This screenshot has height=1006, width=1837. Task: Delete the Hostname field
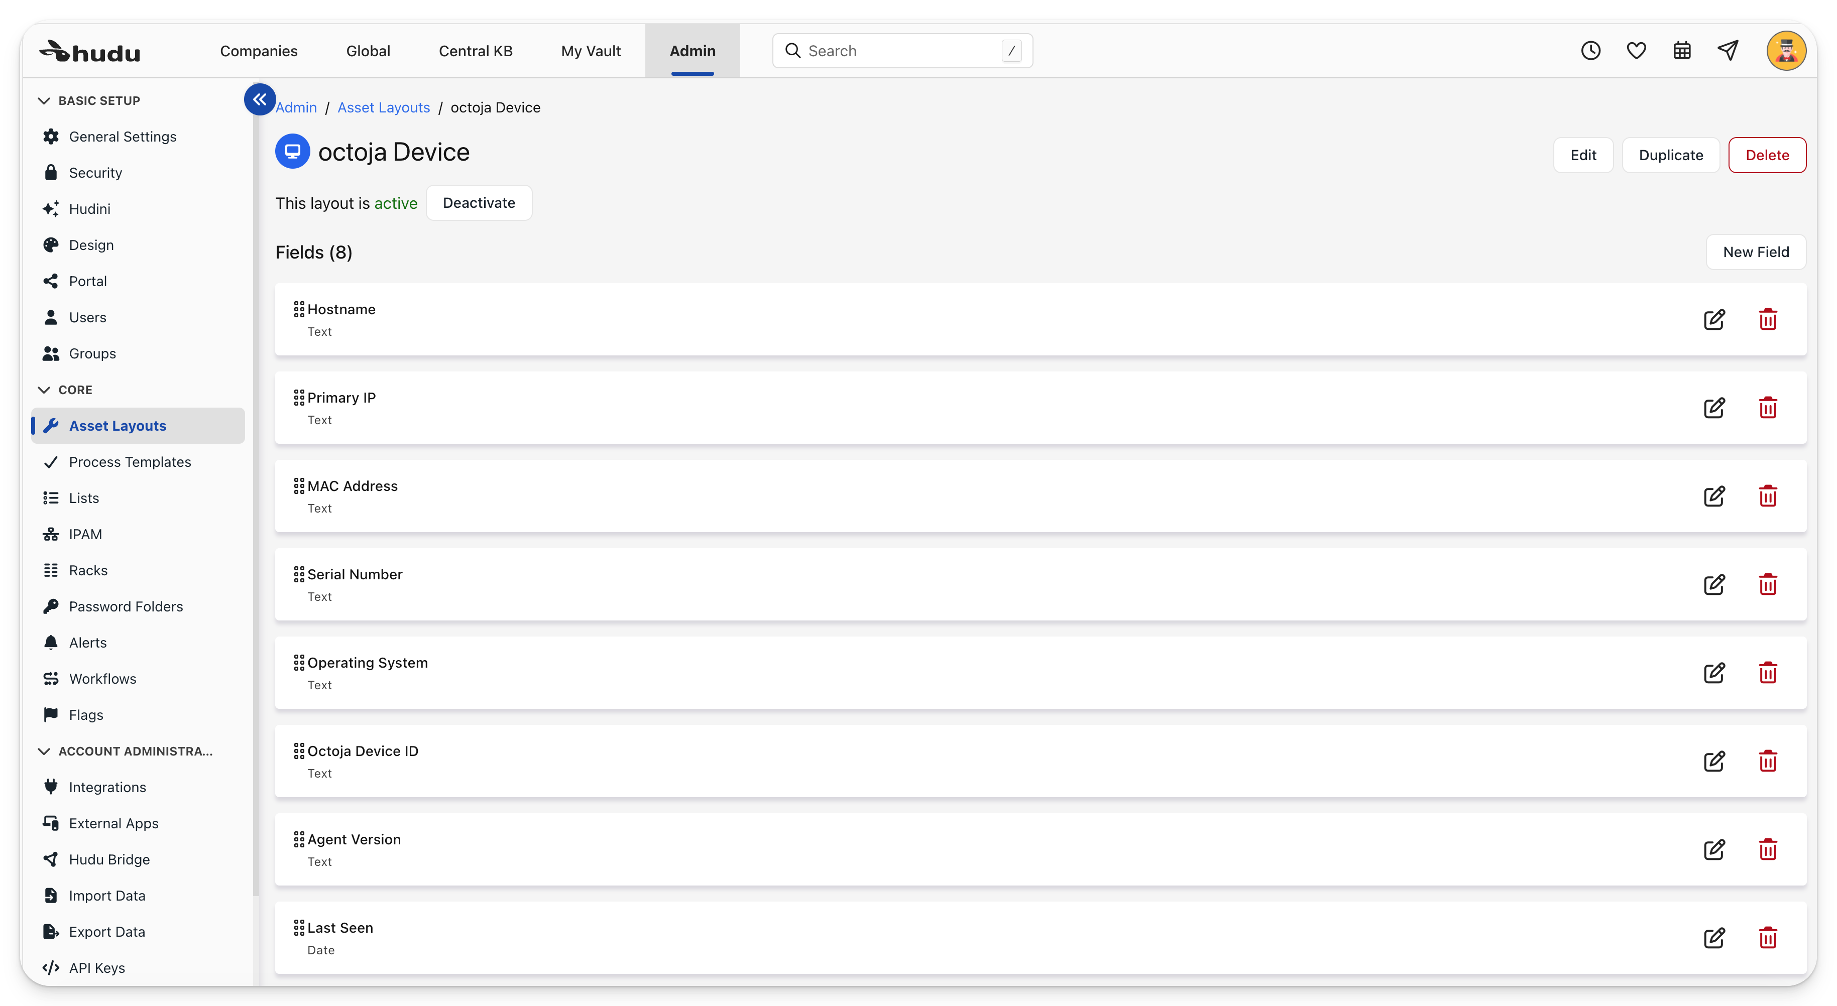coord(1767,319)
